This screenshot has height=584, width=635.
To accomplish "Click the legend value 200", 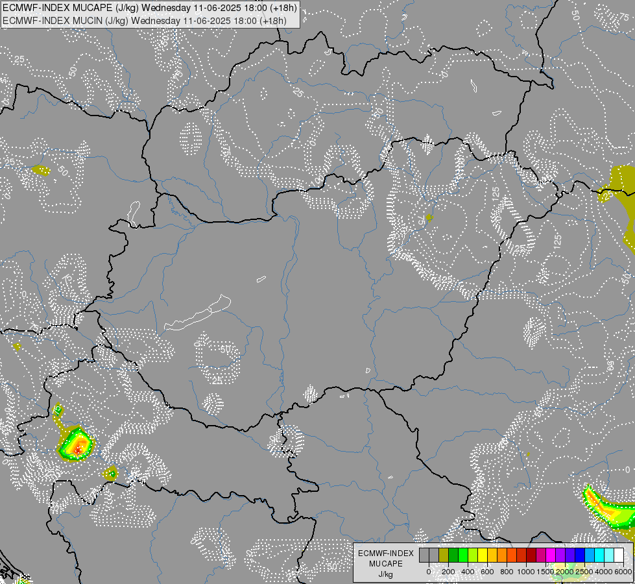I will click(448, 572).
